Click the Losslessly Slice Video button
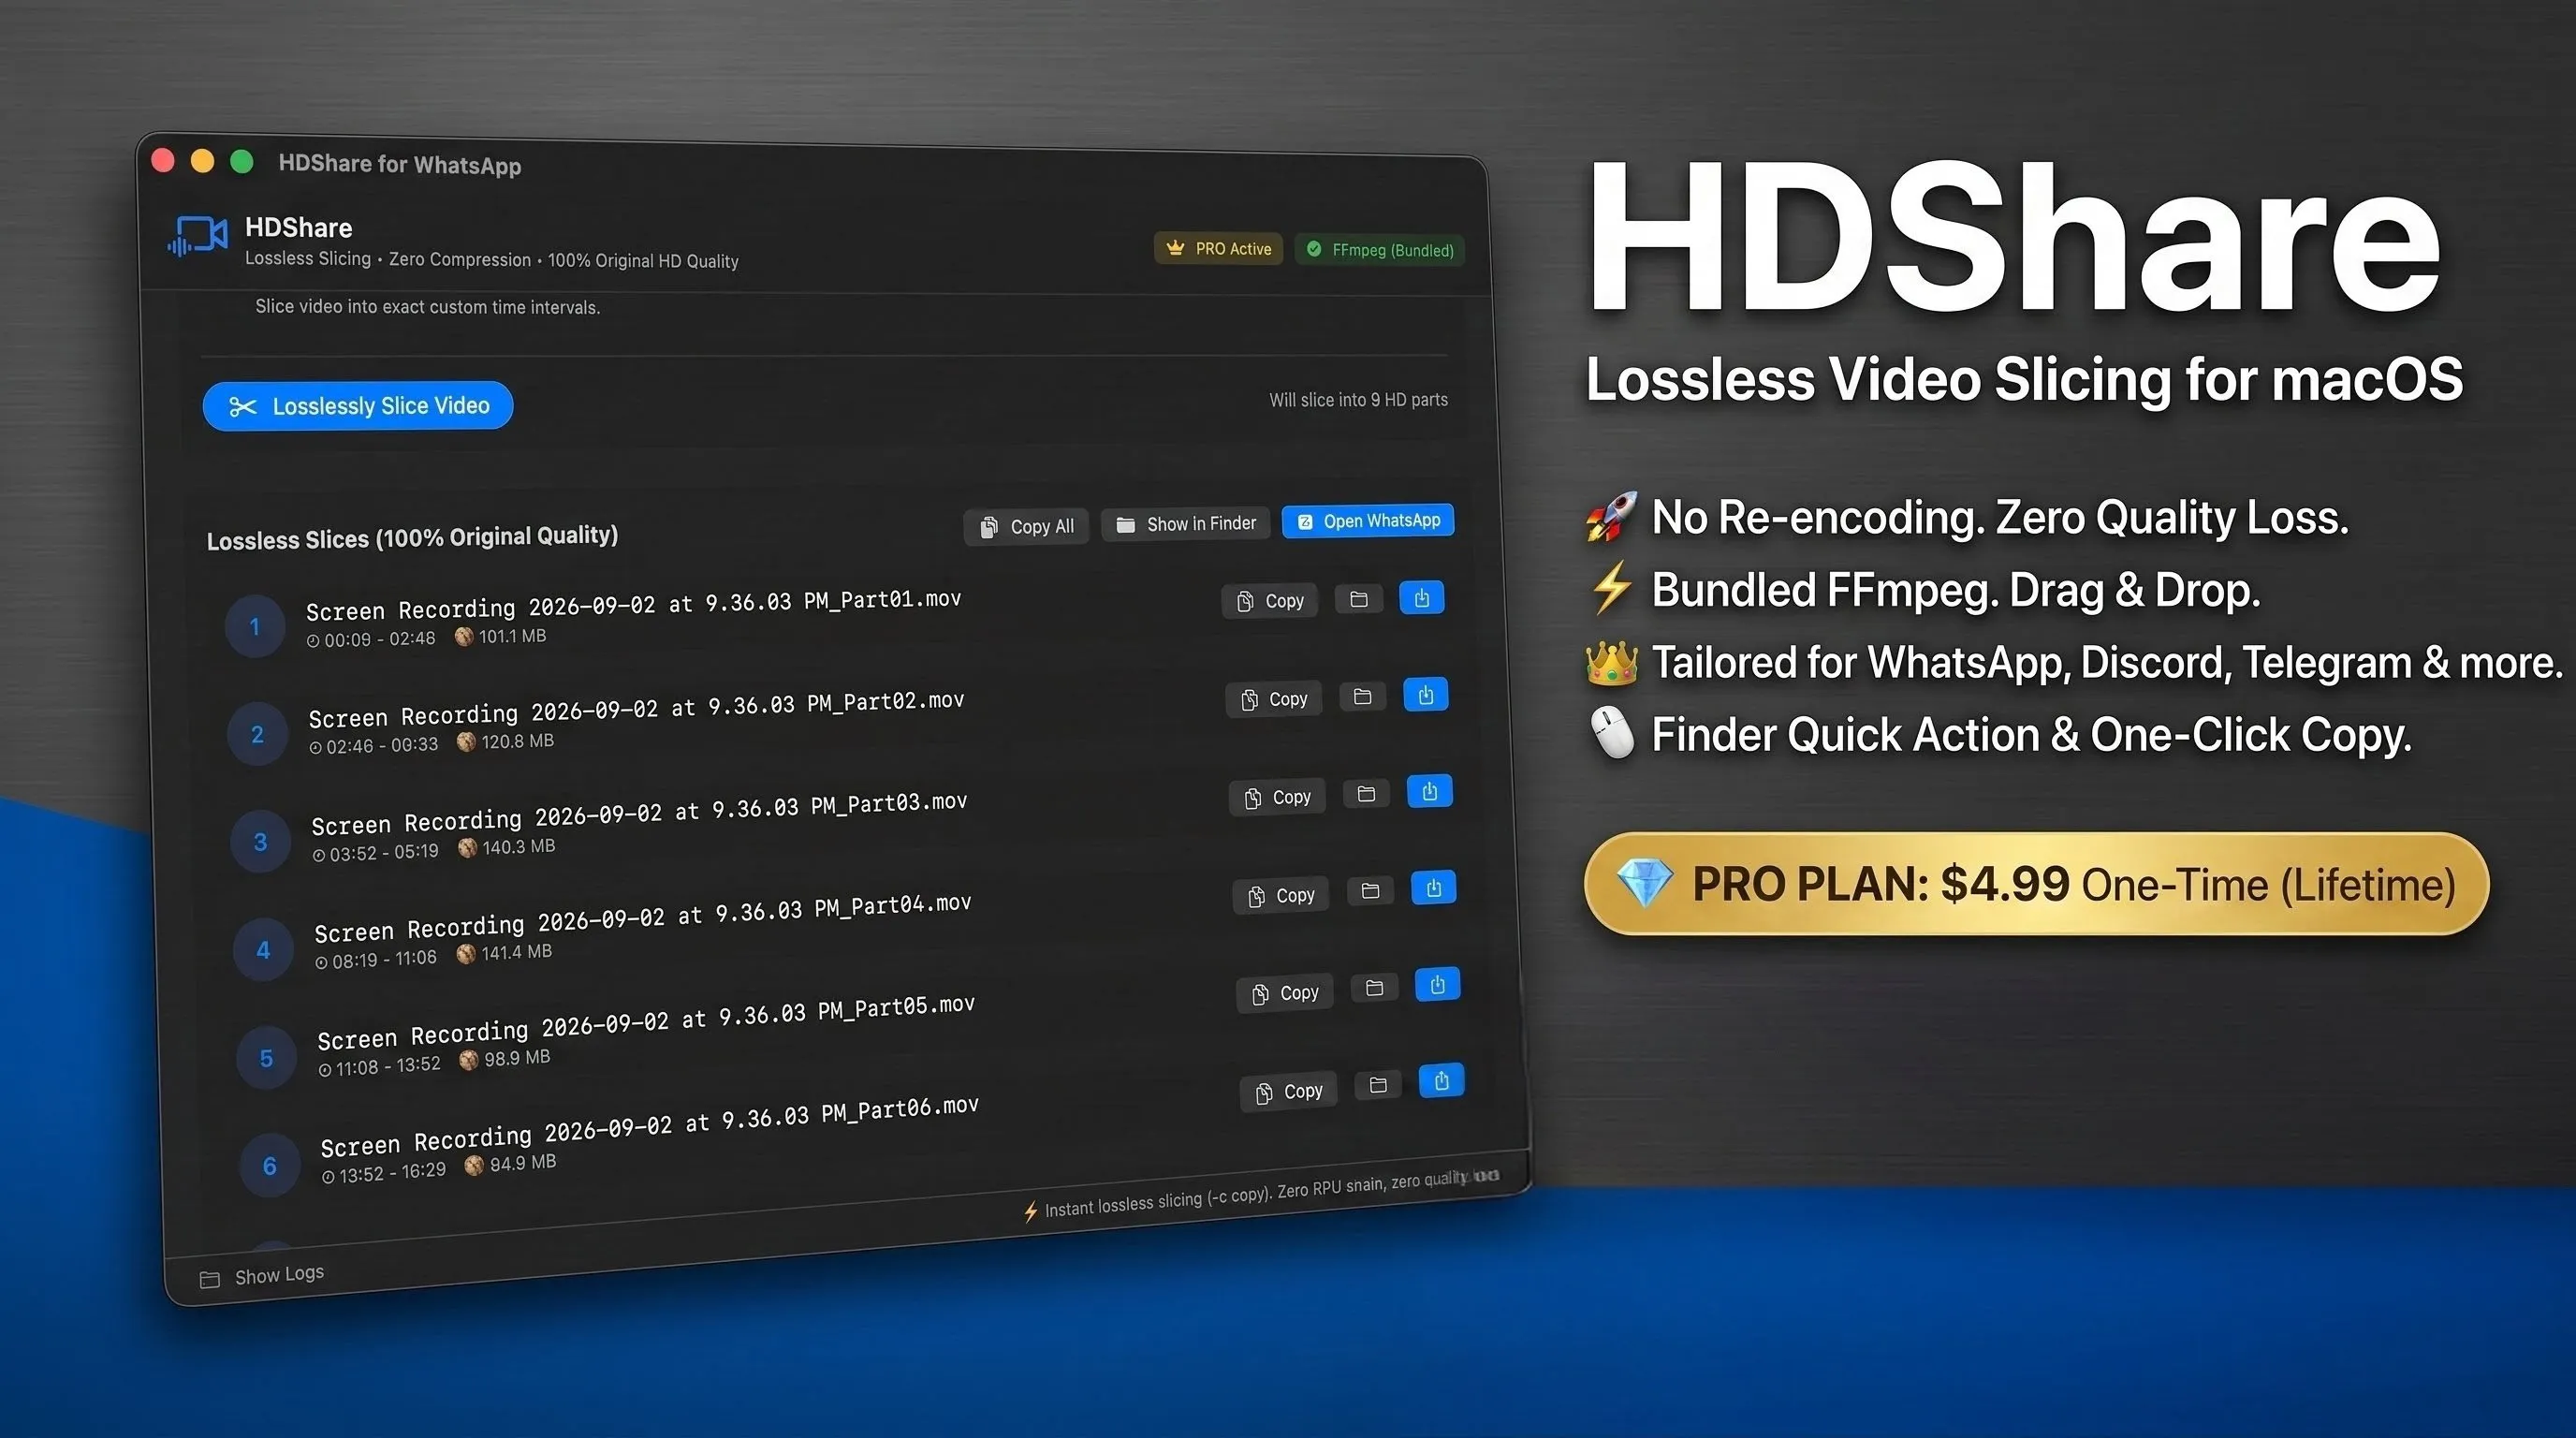Viewport: 2576px width, 1438px height. point(358,406)
